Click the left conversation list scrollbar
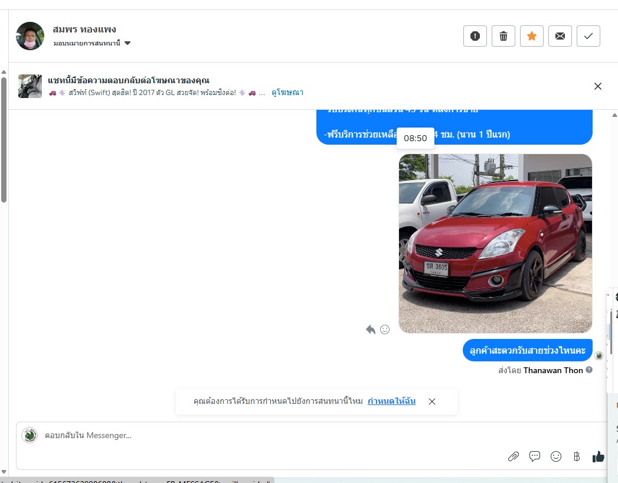 (x=4, y=140)
